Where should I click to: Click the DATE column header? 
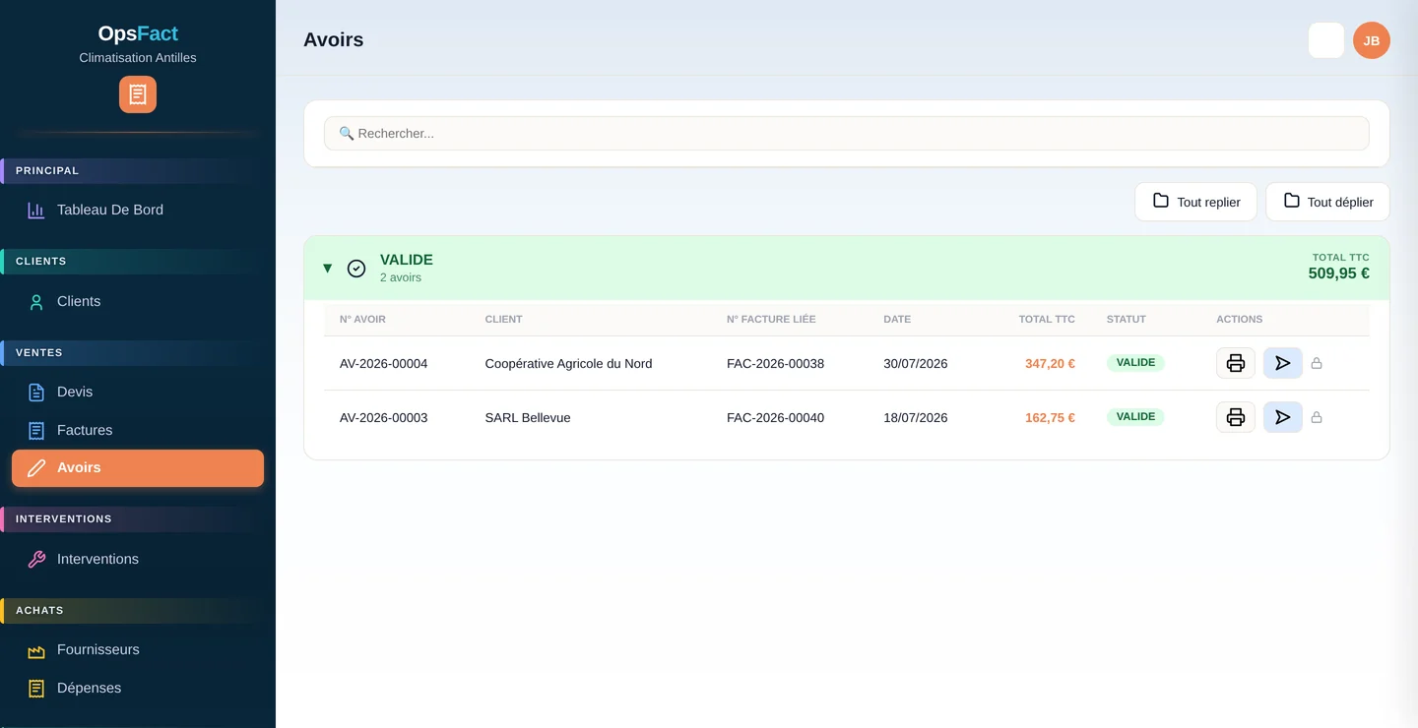click(897, 319)
